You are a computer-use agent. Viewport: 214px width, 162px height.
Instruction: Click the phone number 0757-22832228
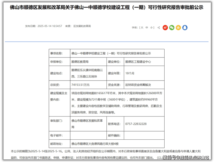[x=136, y=124]
